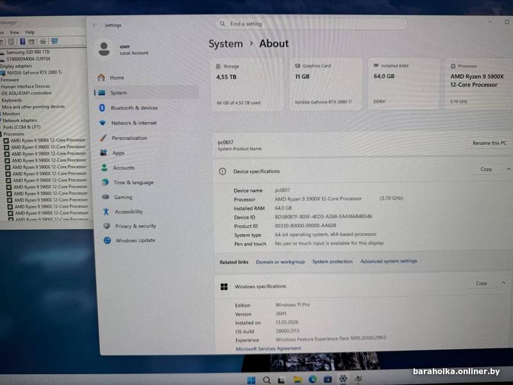Viewport: 513px width, 385px height.
Task: Open Personalization settings
Action: coord(124,138)
